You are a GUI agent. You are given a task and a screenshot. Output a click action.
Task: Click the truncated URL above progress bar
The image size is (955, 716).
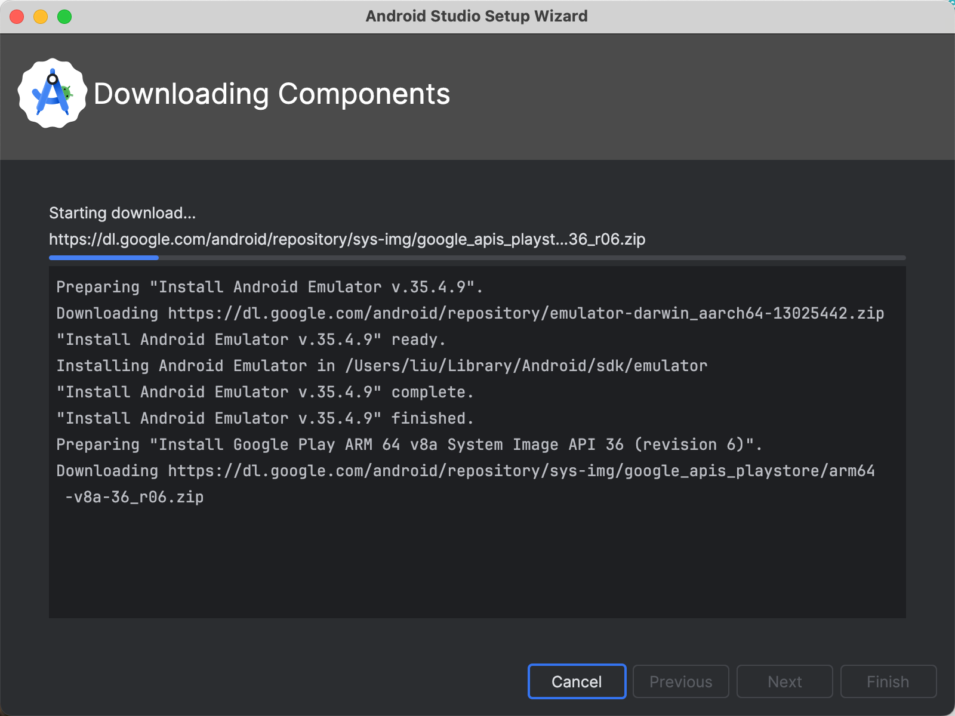tap(347, 239)
